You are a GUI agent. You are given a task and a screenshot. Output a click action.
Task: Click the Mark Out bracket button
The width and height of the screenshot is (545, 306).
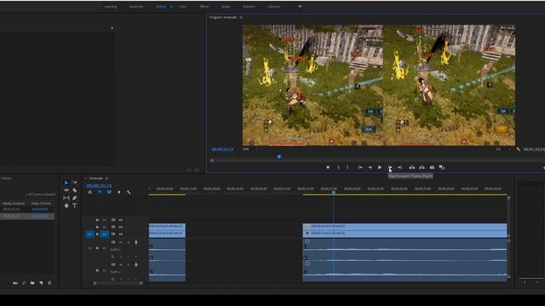pos(347,167)
